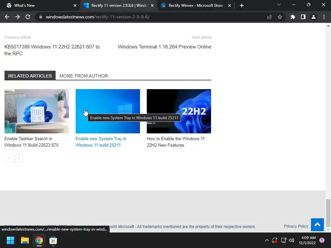Open network tray icon
The width and height of the screenshot is (331, 248).
[283, 240]
